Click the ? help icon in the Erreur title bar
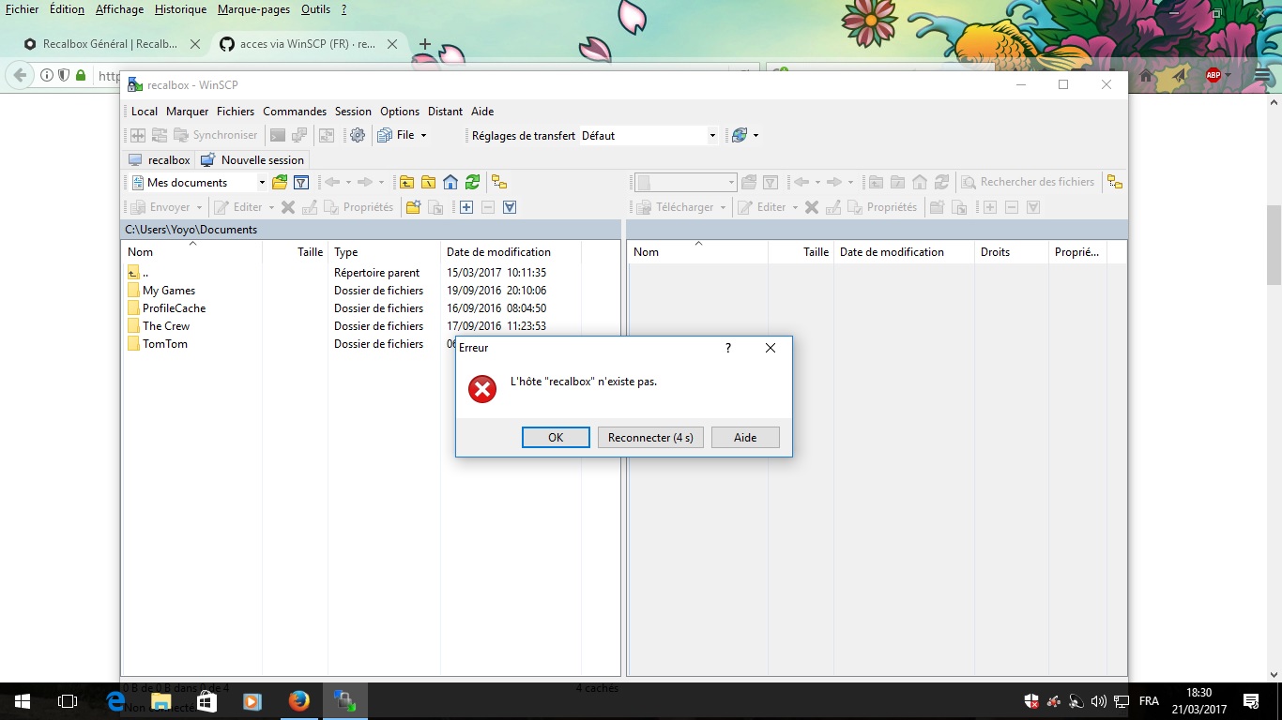The height and width of the screenshot is (720, 1282). click(727, 348)
